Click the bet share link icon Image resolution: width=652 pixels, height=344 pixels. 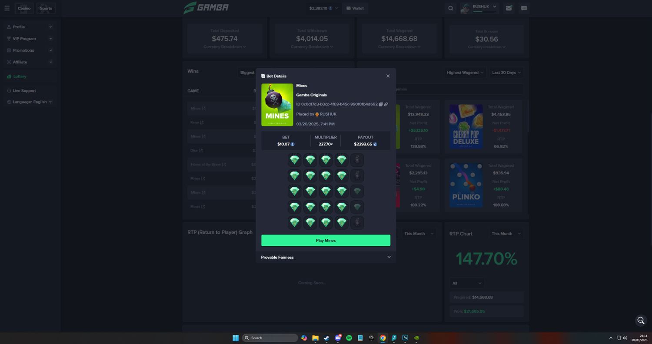pos(386,104)
